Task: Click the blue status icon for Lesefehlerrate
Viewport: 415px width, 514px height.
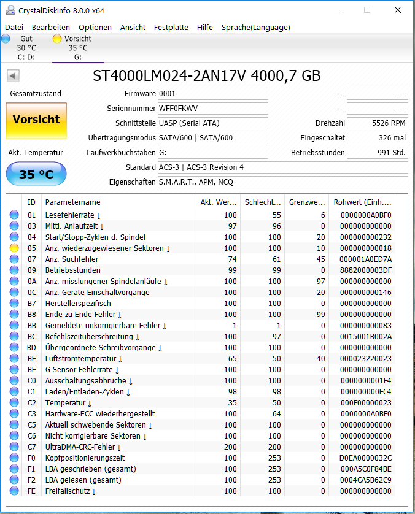Action: tap(14, 215)
